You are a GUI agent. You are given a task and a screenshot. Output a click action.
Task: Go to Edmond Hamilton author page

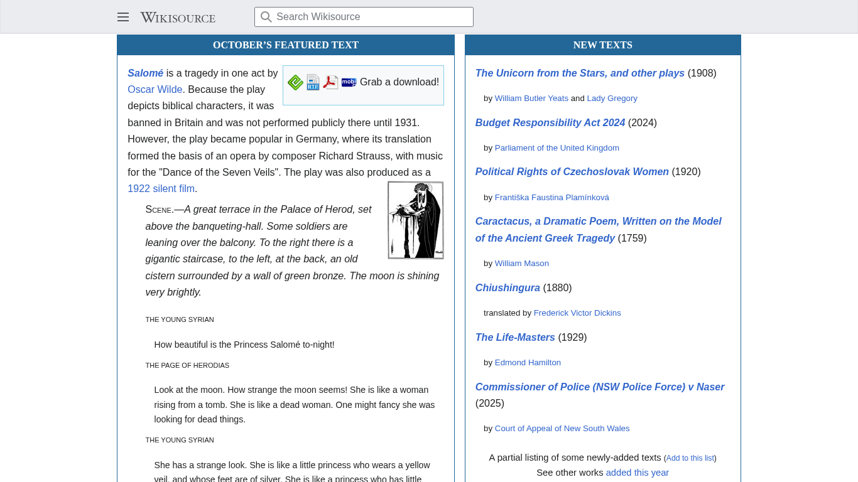528,363
